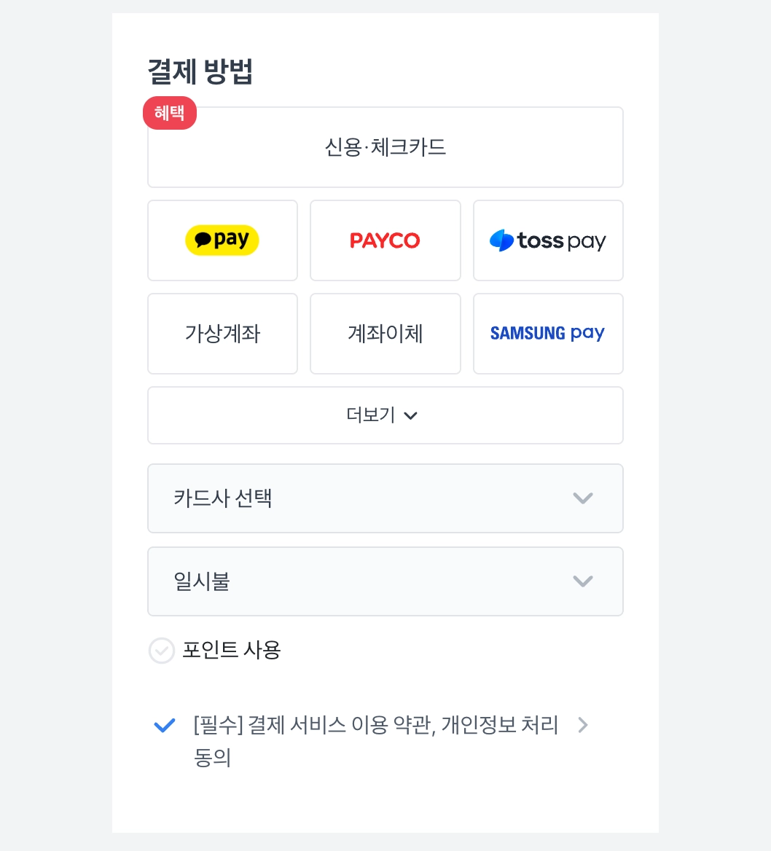The height and width of the screenshot is (851, 771).
Task: Open the 개인정보 처리 동의 terms link
Action: pyautogui.click(x=376, y=741)
